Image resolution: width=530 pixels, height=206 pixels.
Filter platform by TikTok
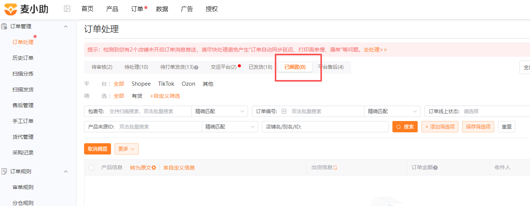click(x=166, y=84)
